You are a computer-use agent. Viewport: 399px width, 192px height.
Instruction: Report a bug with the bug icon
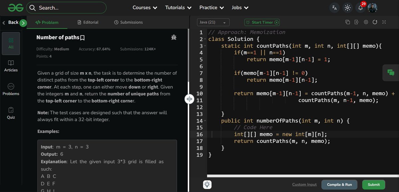(174, 37)
